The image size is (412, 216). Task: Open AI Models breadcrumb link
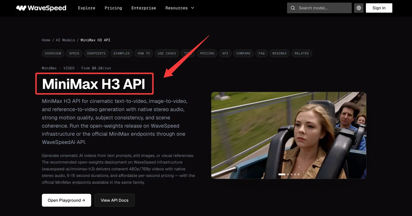65,40
